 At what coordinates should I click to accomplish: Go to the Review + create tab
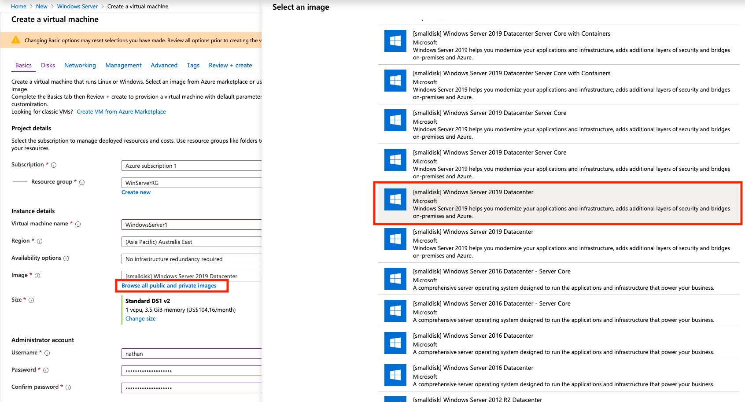230,65
